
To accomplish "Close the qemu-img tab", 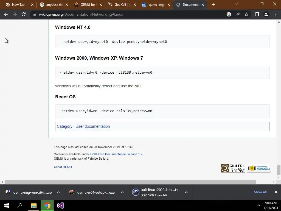I will pos(169,5).
